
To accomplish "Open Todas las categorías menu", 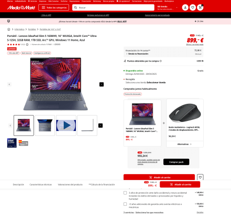I will (x=53, y=7).
